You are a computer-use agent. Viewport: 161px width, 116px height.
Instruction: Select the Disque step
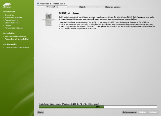tap(8, 25)
